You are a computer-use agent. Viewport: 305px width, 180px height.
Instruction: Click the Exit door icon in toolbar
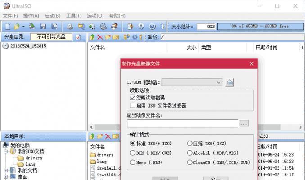pos(162,26)
